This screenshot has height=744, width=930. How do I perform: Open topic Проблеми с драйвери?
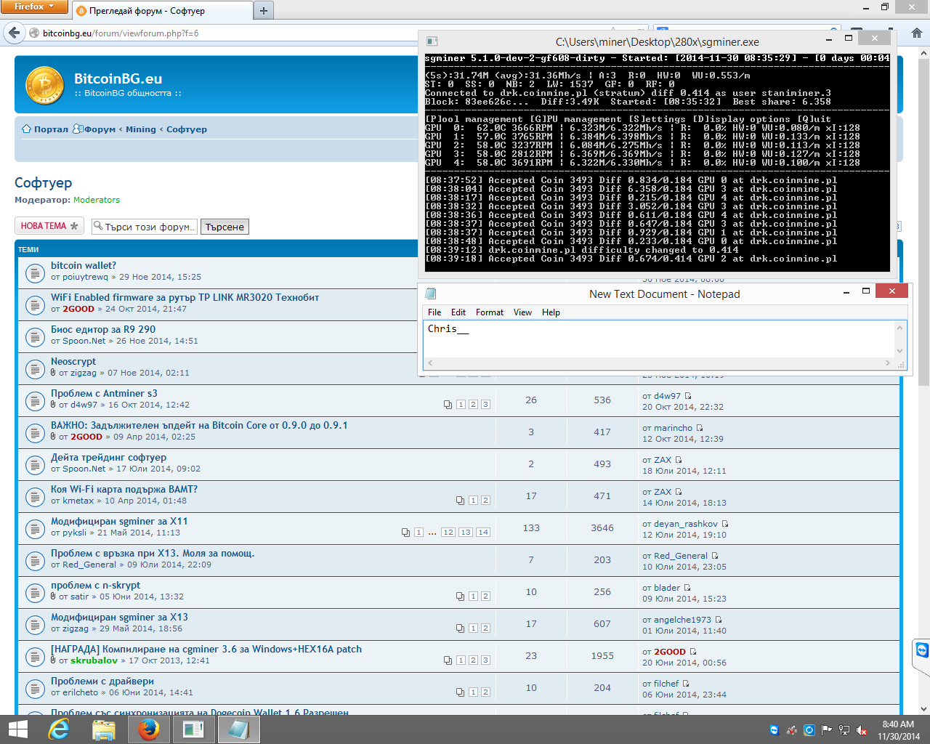(102, 681)
